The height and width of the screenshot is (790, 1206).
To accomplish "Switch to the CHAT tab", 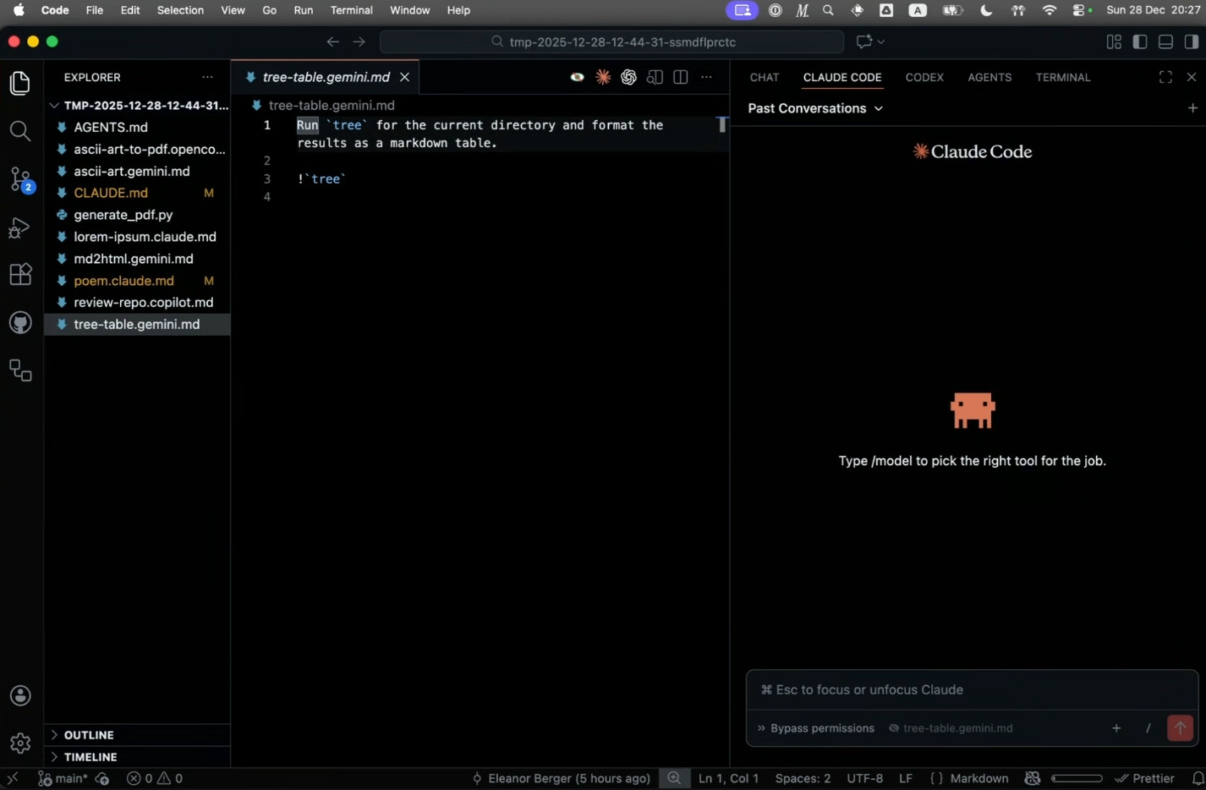I will click(765, 77).
